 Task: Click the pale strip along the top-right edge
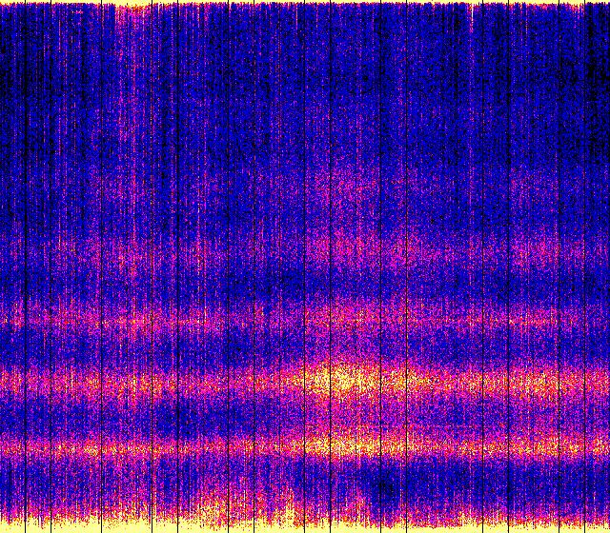[534, 4]
